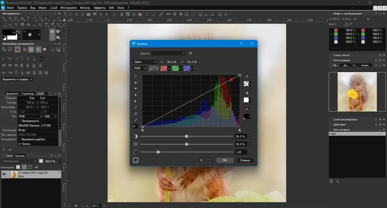Click the reset curves icon near OK
The image size is (387, 208).
[210, 160]
